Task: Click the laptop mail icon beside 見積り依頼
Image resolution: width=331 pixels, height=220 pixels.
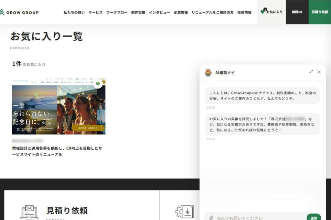Action: [29, 212]
